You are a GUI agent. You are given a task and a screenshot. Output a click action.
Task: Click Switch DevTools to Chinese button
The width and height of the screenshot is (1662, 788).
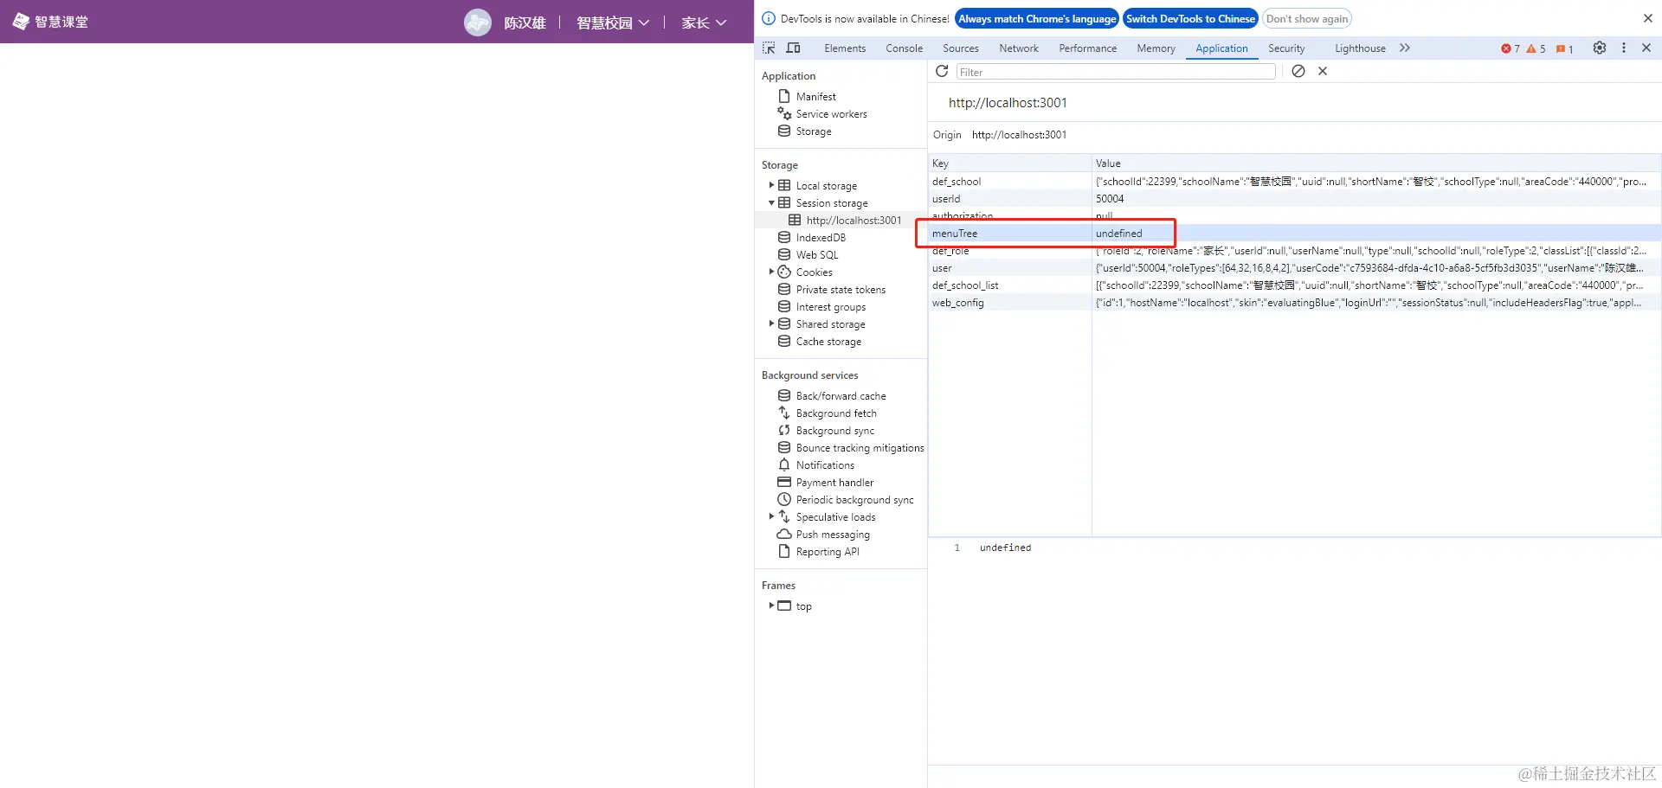coord(1190,18)
